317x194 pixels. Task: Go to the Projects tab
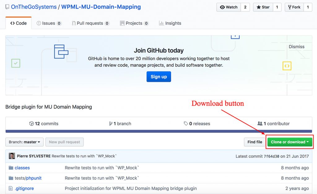point(134,23)
